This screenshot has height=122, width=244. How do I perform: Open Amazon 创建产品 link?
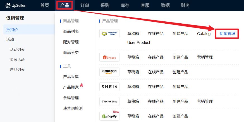click(180, 72)
